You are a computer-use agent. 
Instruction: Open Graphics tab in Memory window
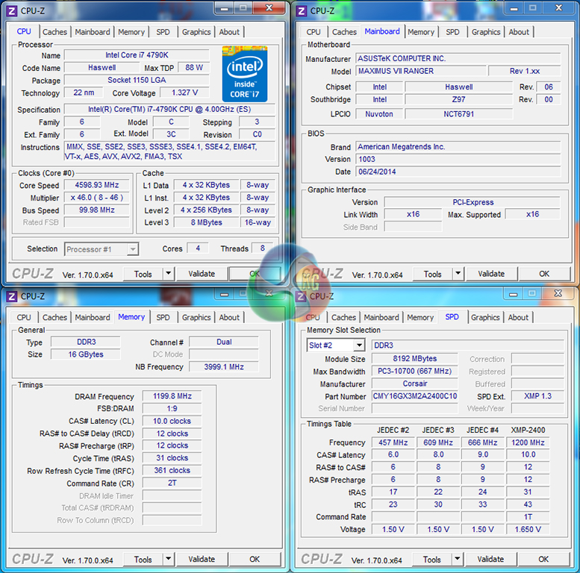click(x=196, y=318)
